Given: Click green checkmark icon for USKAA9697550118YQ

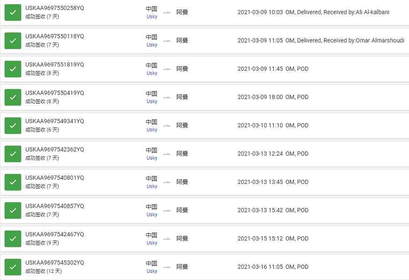Looking at the screenshot, I should coord(13,41).
